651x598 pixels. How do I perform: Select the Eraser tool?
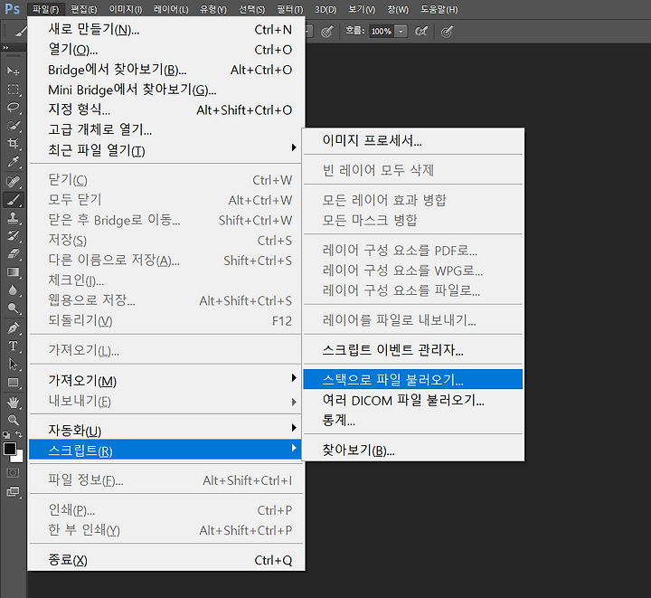coord(13,253)
